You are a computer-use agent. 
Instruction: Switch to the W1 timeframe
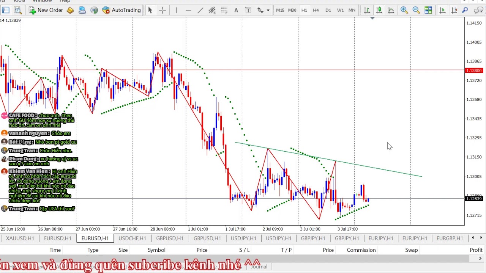[340, 10]
